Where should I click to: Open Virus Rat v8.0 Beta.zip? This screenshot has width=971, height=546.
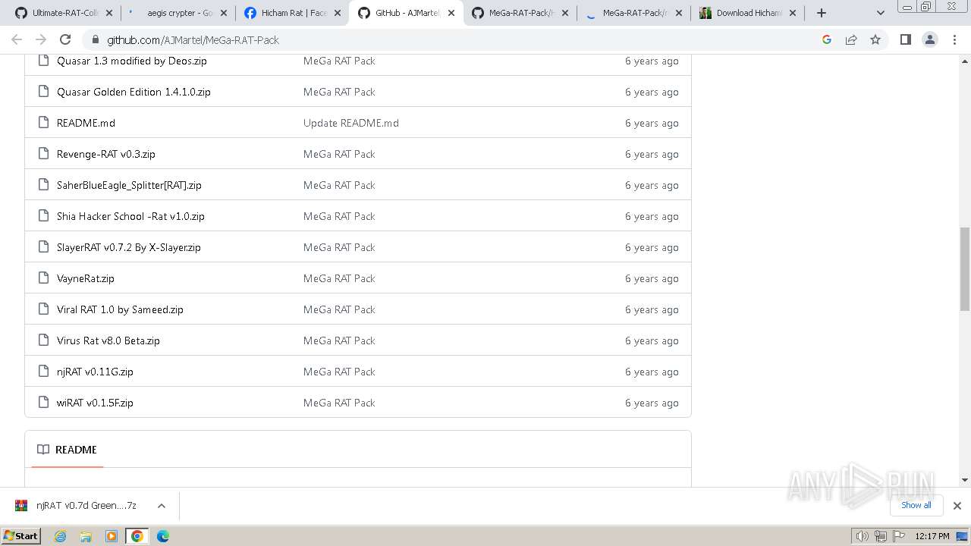coord(108,340)
